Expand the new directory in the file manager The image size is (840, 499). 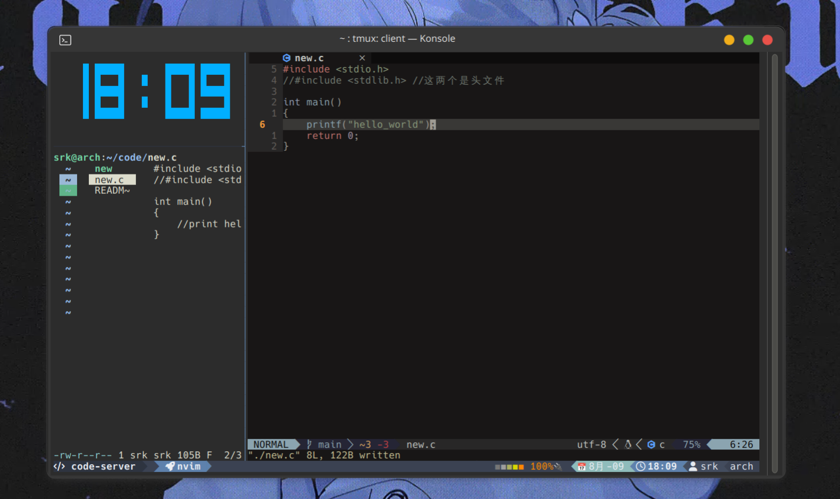tap(103, 168)
